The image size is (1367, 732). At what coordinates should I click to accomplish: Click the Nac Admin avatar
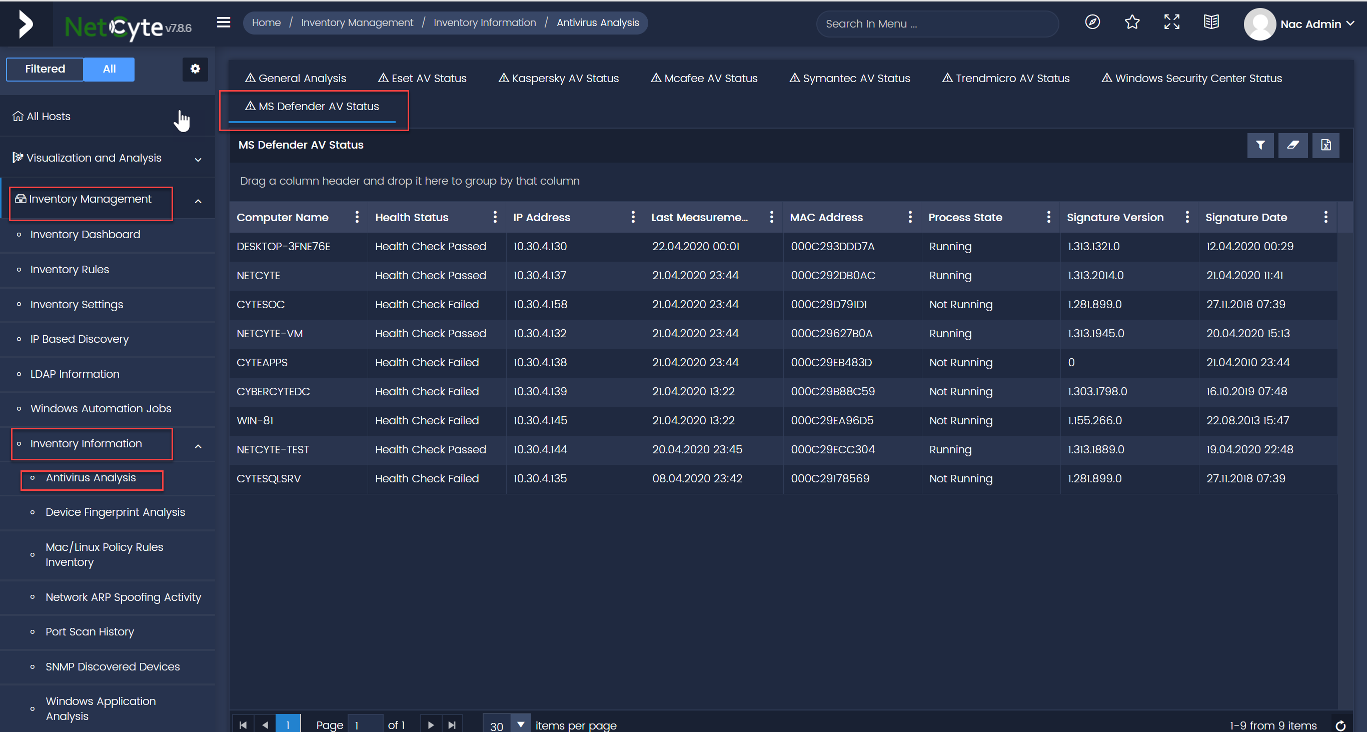(x=1259, y=24)
